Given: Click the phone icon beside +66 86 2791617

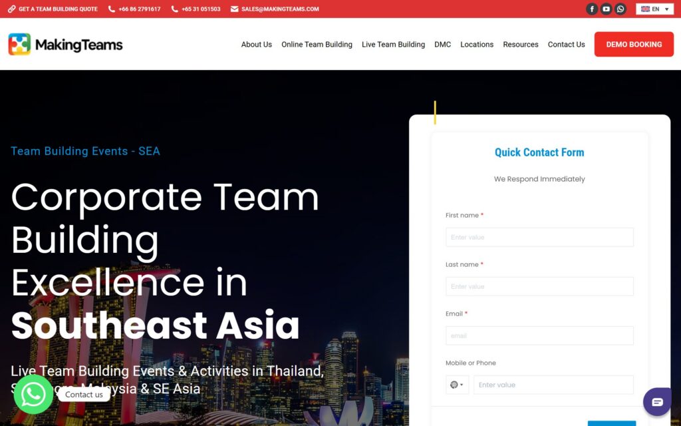Looking at the screenshot, I should pos(112,9).
